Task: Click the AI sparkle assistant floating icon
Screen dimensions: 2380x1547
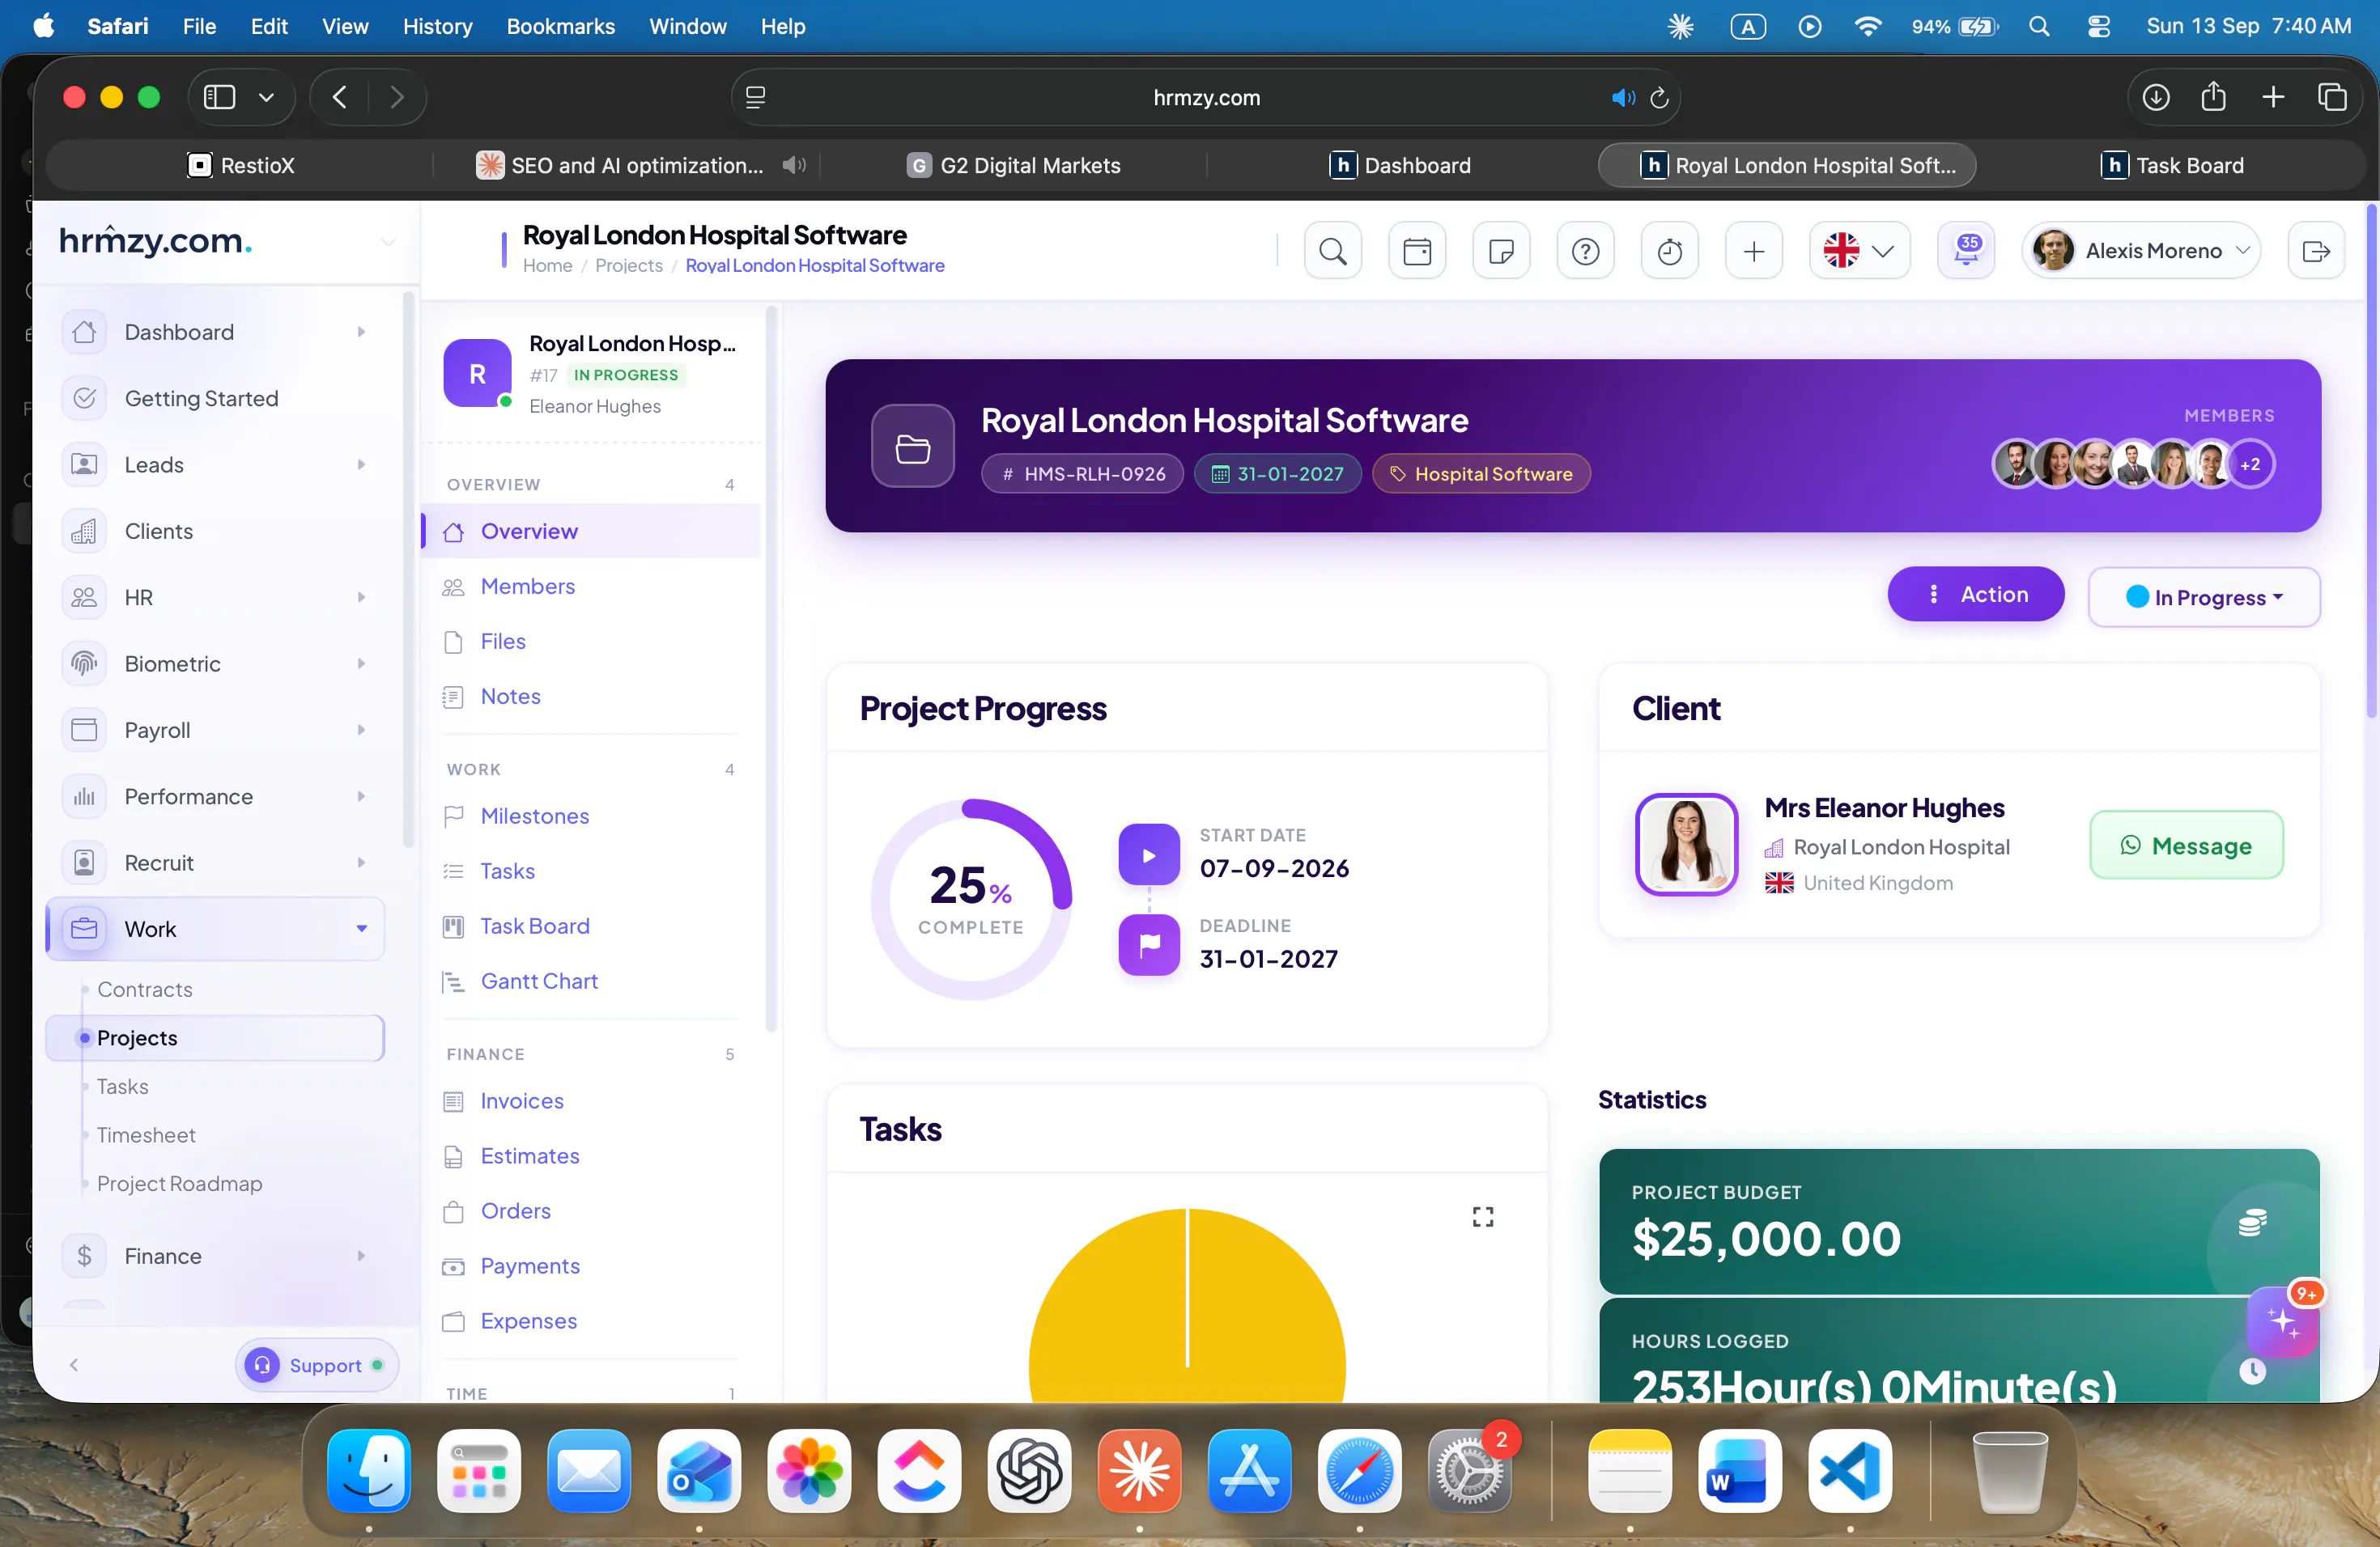Action: (2282, 1321)
